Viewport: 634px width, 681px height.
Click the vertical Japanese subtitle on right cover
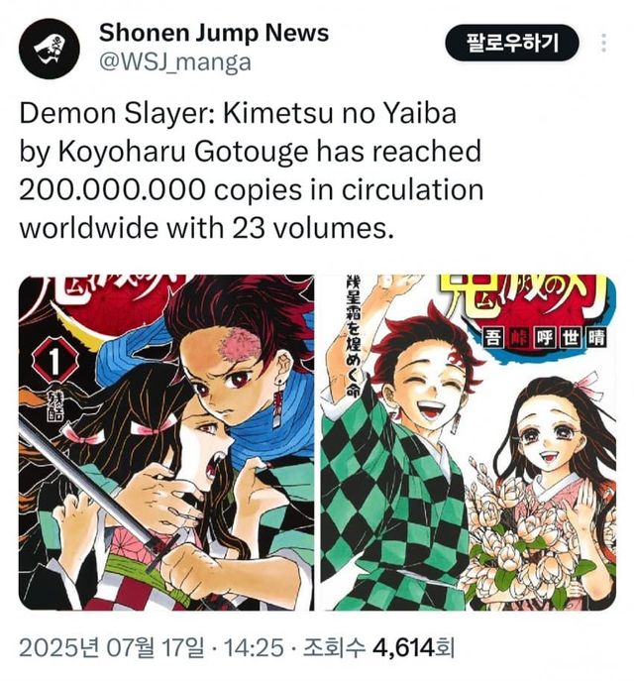click(352, 335)
